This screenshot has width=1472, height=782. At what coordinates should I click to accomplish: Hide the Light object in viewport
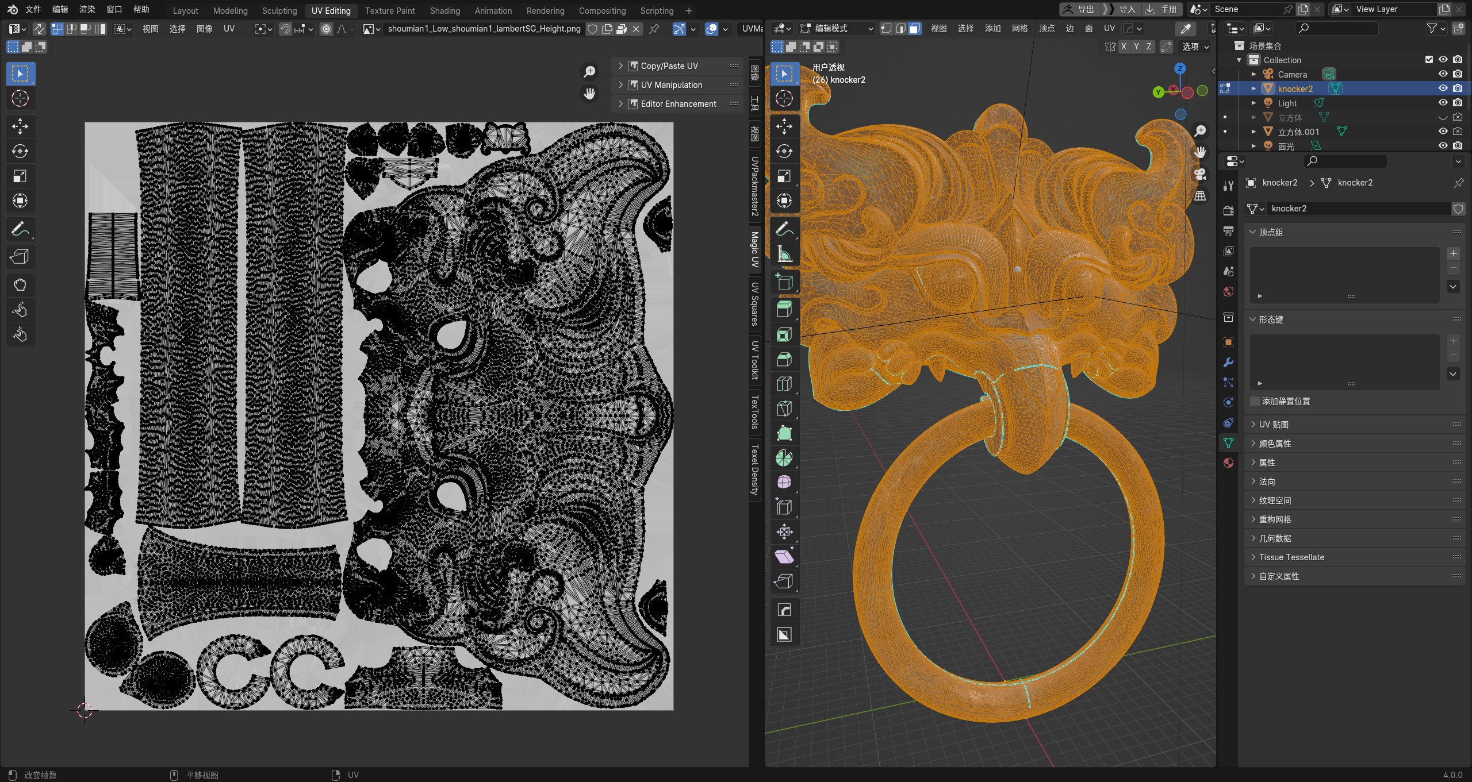1443,103
